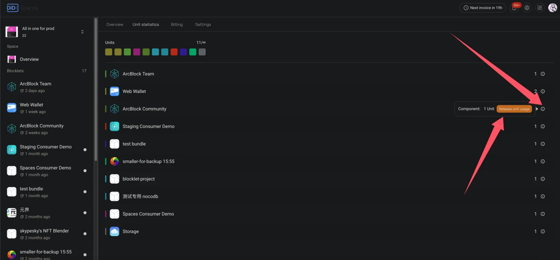Click the Staging Consumer Demo icon in the units list
560x260 pixels.
[x=114, y=126]
